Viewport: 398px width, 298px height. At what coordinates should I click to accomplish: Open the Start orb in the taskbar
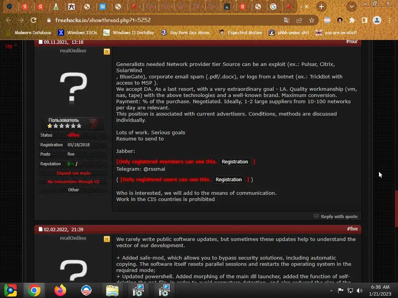pyautogui.click(x=10, y=290)
